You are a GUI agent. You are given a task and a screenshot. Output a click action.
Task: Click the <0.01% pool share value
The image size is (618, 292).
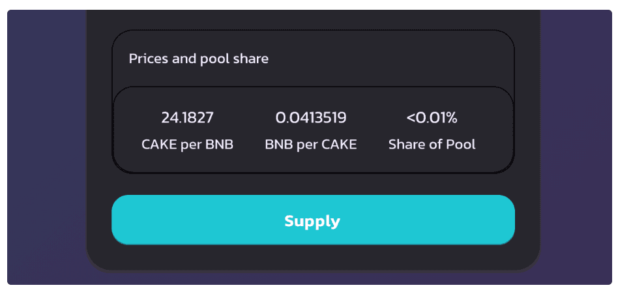click(x=432, y=118)
